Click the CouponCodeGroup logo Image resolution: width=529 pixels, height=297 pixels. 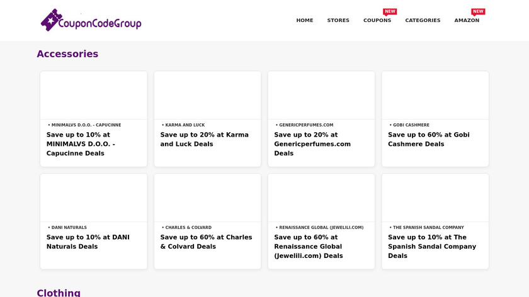91,20
